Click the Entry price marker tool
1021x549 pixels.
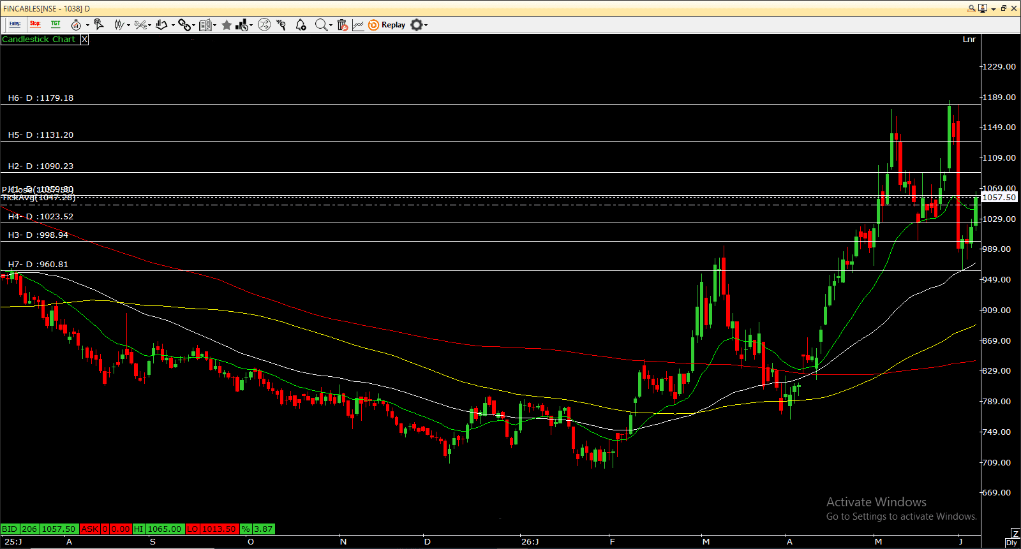click(x=15, y=24)
